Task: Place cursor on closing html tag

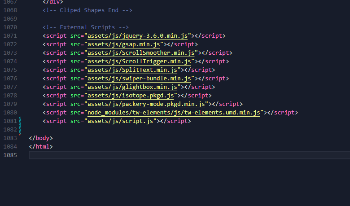Action: coord(41,147)
